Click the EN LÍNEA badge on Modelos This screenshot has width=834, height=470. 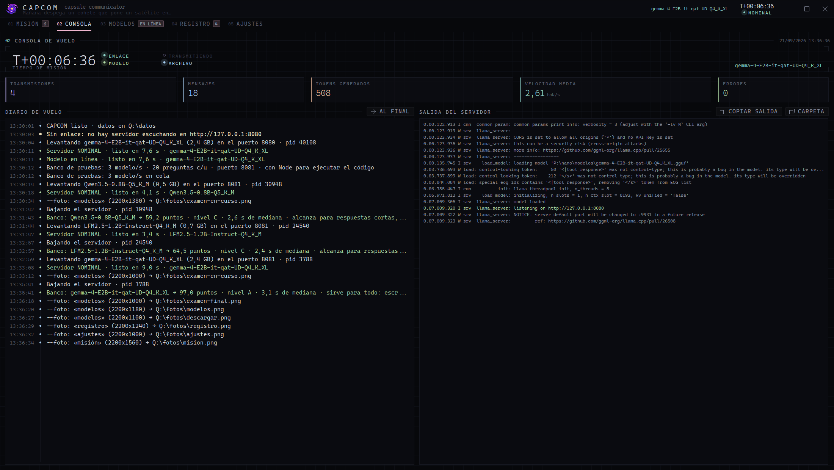tap(150, 24)
